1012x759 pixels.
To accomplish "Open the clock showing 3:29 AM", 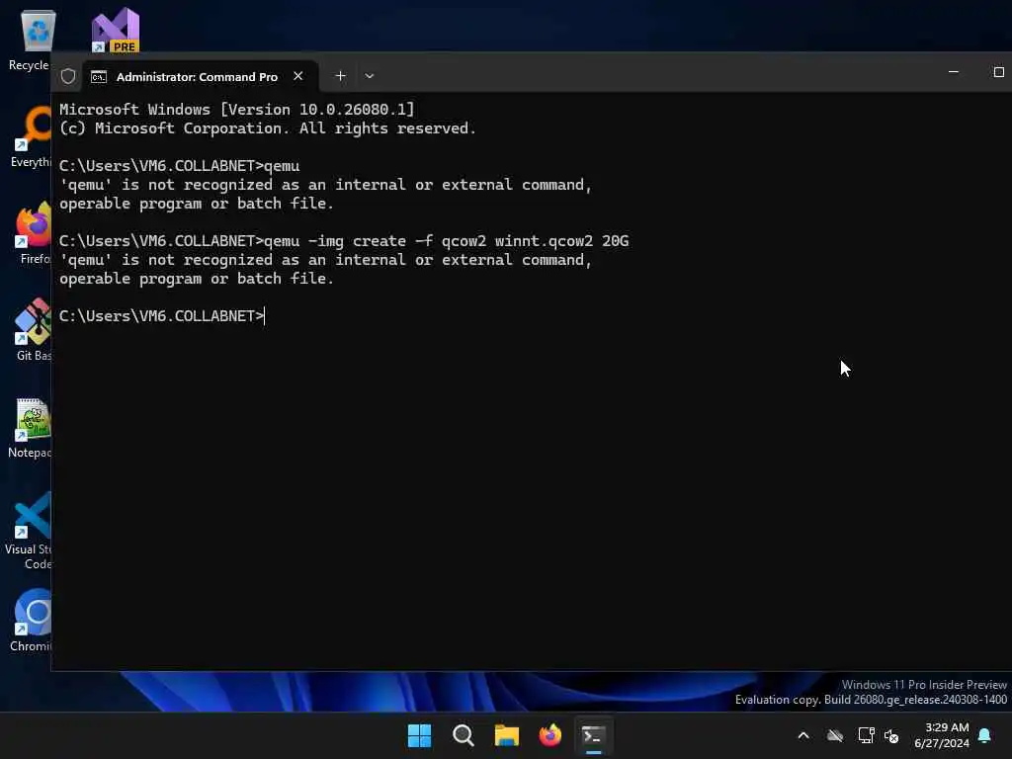I will click(x=941, y=735).
